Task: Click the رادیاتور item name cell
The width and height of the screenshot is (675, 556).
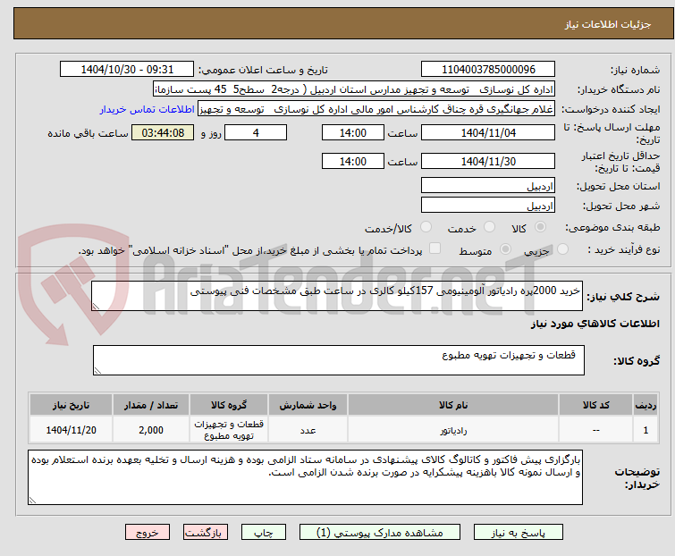Action: click(453, 430)
